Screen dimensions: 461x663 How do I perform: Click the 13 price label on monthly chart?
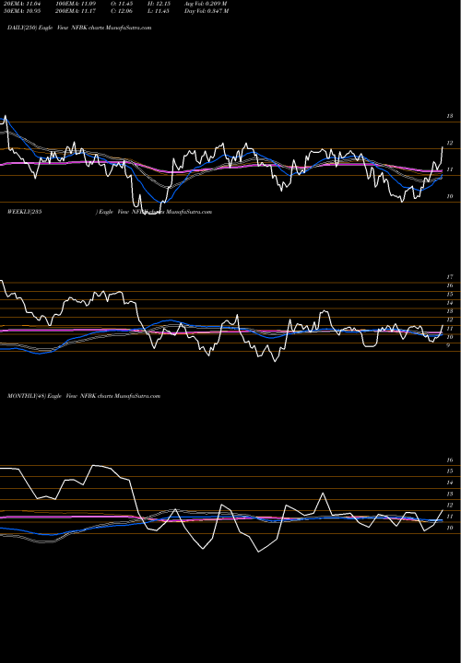[450, 494]
